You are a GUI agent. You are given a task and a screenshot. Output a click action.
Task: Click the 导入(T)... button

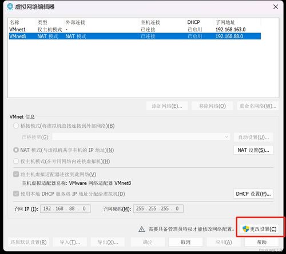(x=70, y=242)
